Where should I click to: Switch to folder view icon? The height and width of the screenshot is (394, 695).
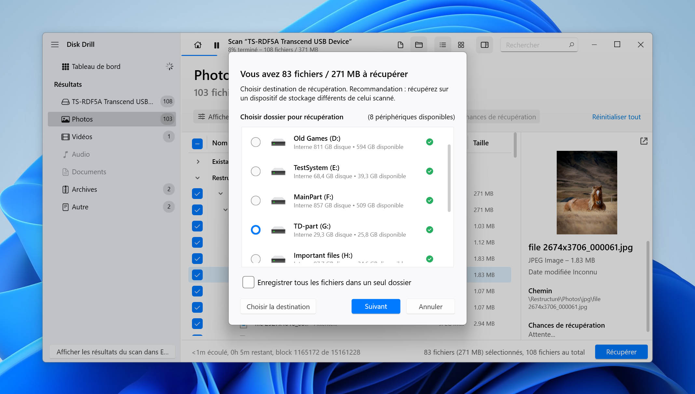click(x=419, y=45)
